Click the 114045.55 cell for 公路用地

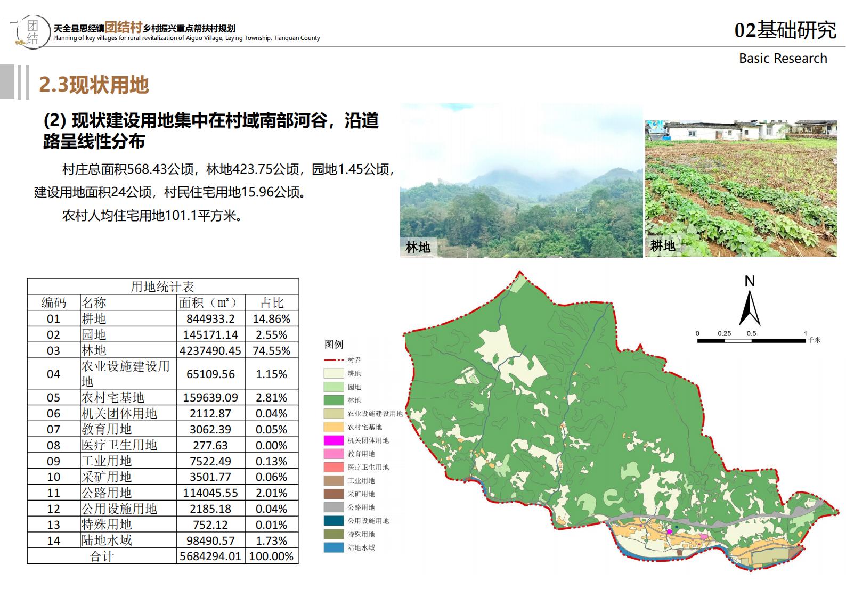(x=210, y=493)
